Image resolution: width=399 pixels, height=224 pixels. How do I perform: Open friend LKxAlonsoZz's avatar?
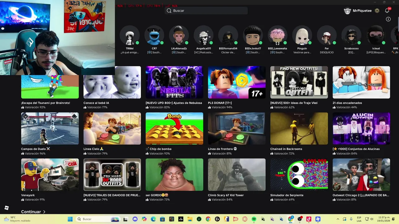coord(179,35)
